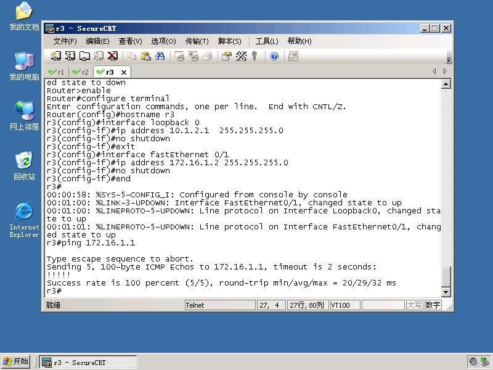Viewport: 493px width, 370px height.
Task: Click the speaker tray icon
Action: click(x=473, y=361)
